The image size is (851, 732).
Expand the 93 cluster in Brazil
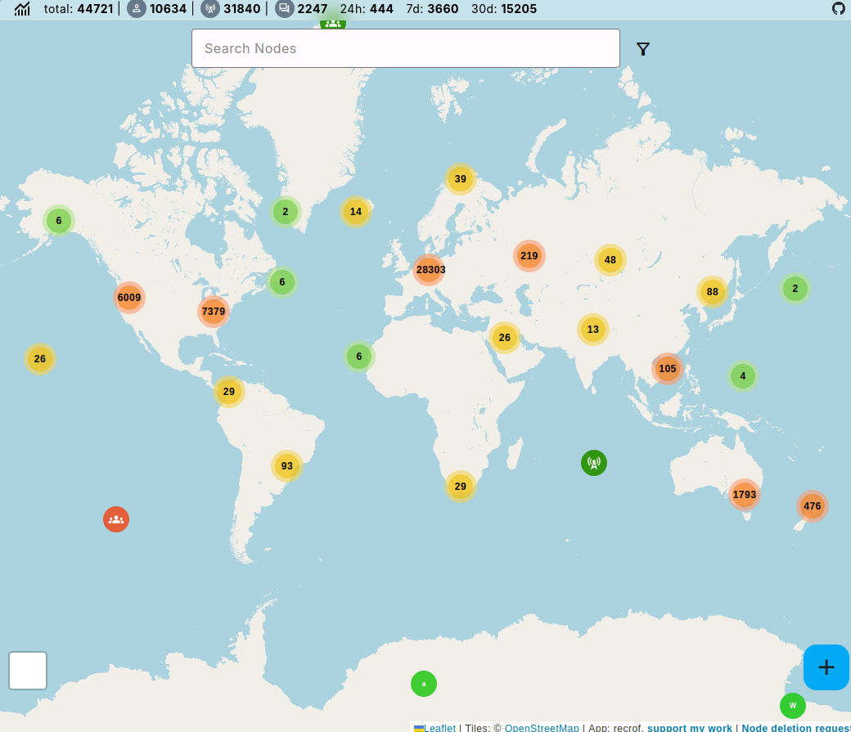coord(286,466)
